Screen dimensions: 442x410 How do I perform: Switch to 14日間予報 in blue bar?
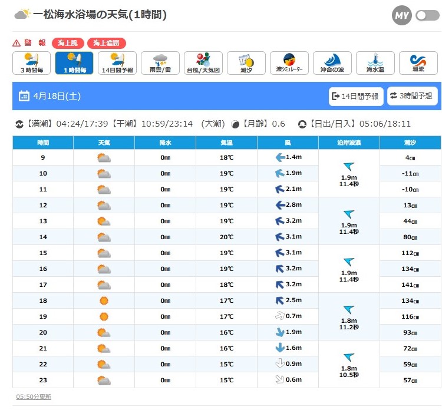pyautogui.click(x=356, y=96)
